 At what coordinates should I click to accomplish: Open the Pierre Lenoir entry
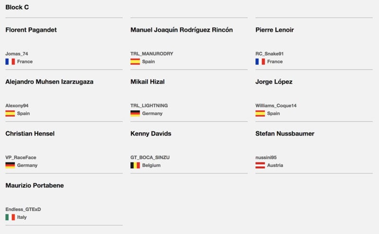tap(275, 30)
